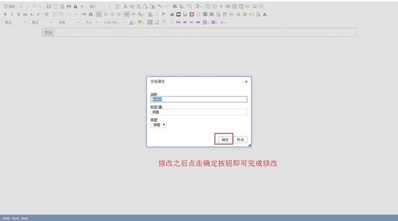Toggle Subscript formatting
This screenshot has width=398, height=221.
[32, 14]
